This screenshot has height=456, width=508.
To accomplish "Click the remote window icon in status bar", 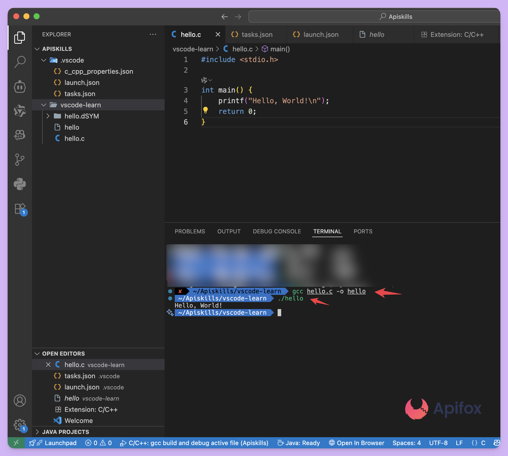I will point(16,443).
